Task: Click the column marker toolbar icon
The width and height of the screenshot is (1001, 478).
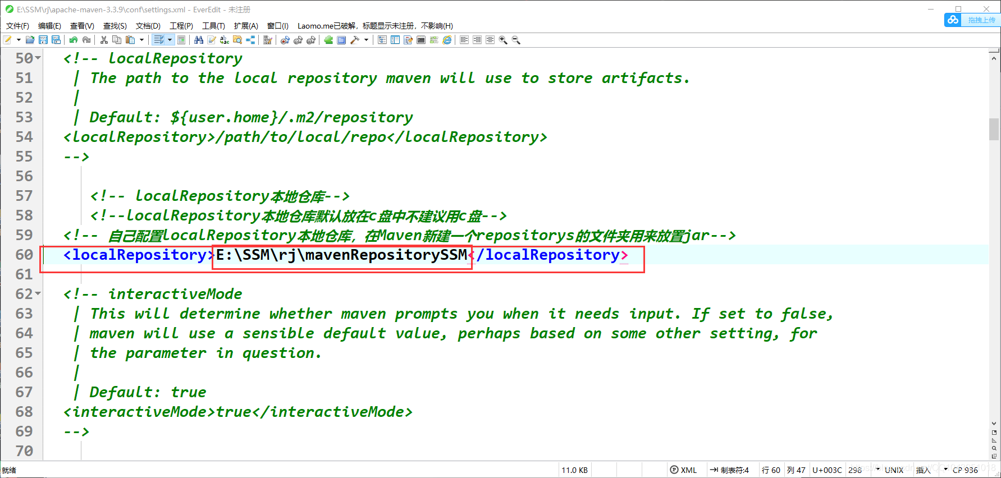Action: point(268,40)
